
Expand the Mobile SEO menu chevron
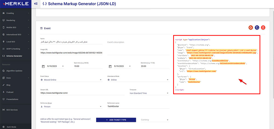coord(28,27)
